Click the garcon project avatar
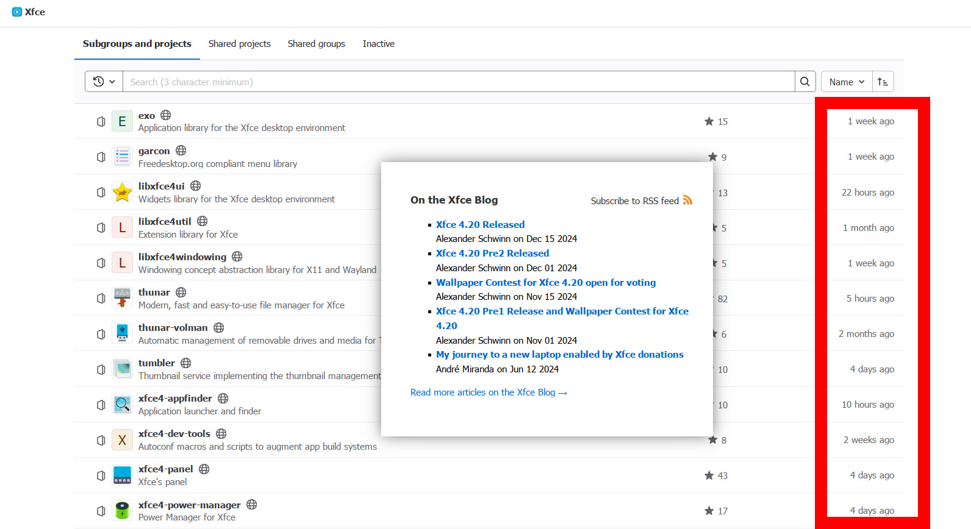The height and width of the screenshot is (529, 971). (x=122, y=157)
